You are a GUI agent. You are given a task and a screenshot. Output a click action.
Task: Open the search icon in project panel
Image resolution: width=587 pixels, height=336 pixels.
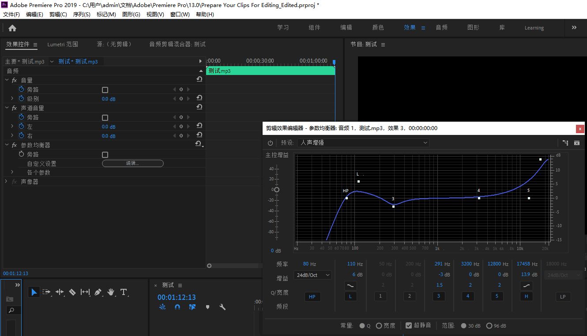pos(11,310)
